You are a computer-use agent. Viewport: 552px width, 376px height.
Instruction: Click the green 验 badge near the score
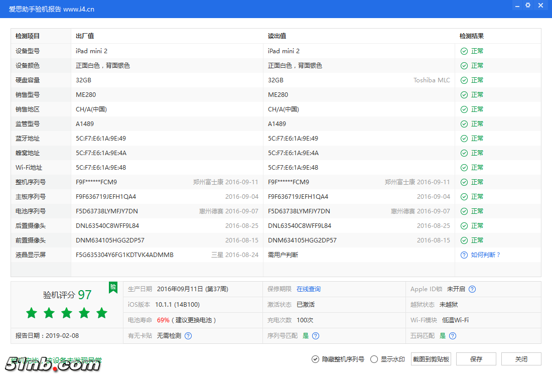[x=113, y=288]
